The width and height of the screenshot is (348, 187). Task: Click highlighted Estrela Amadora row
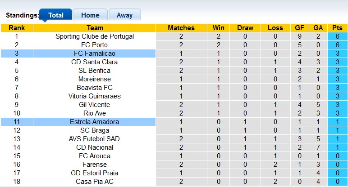(x=95, y=122)
